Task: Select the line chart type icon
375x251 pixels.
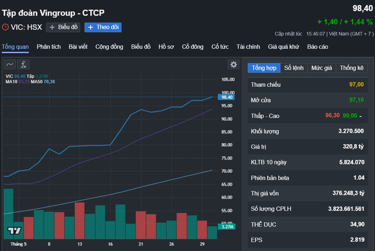Action: click(10, 64)
